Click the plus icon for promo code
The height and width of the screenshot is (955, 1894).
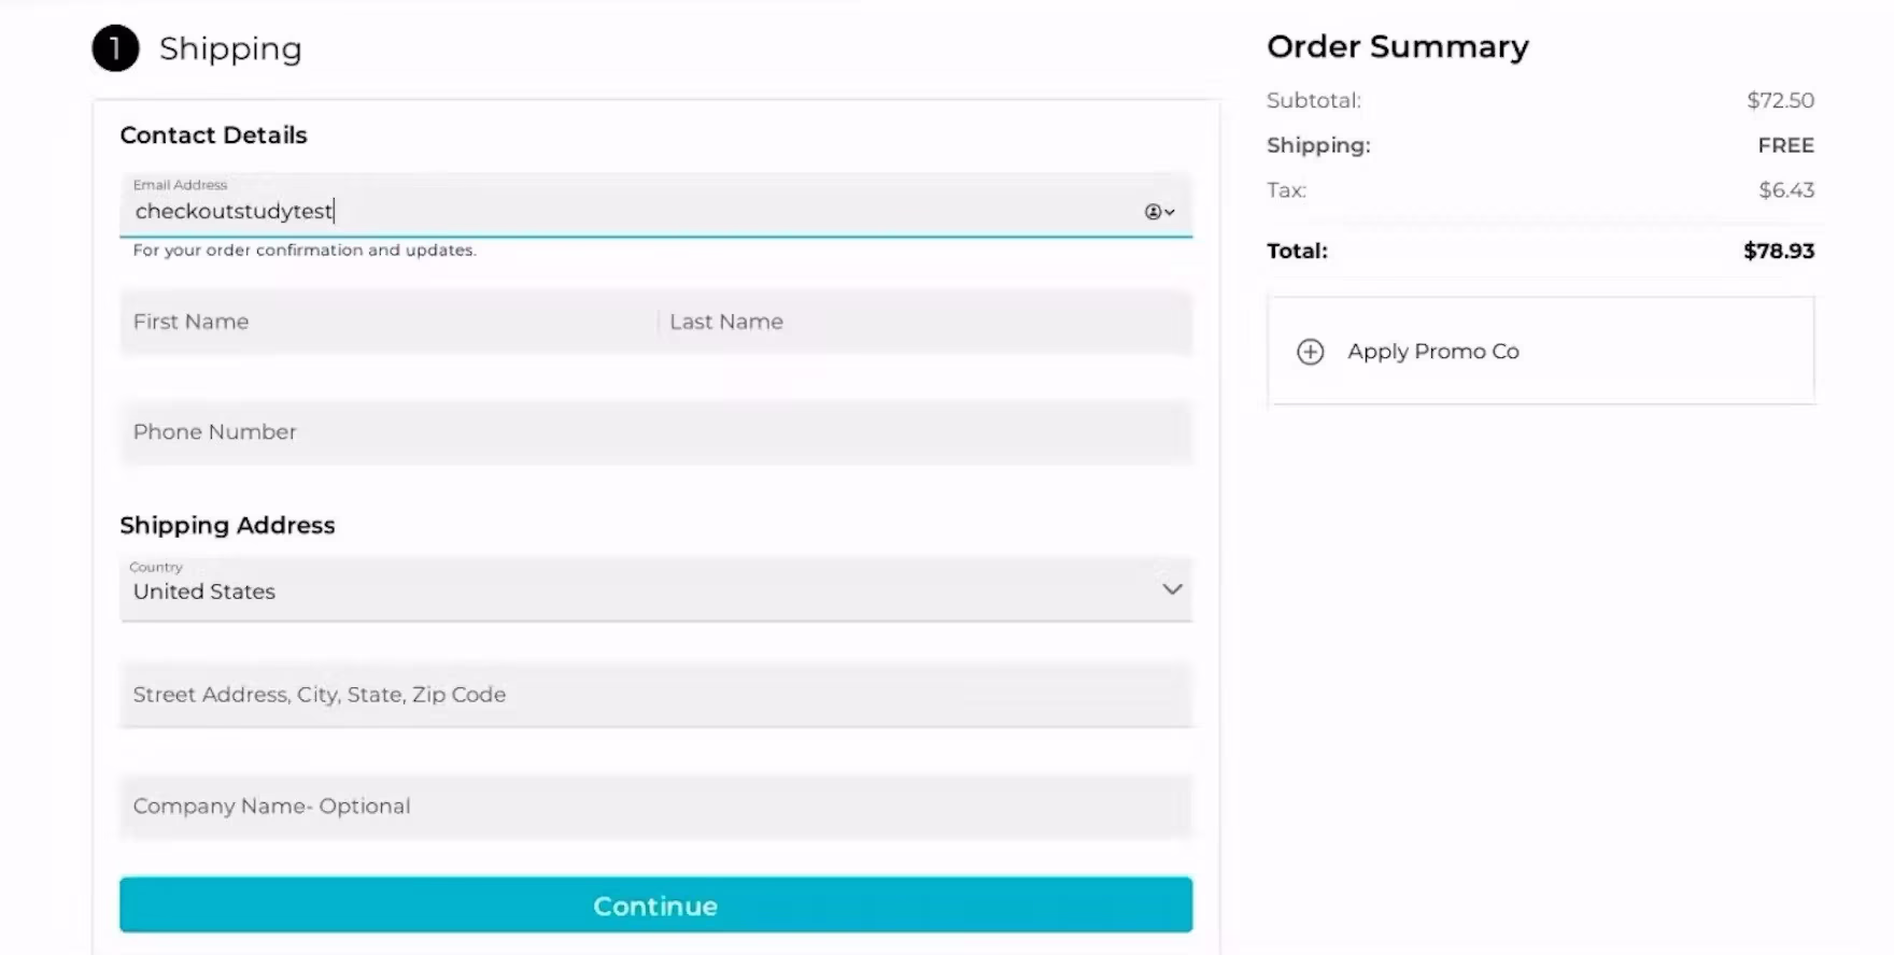pos(1310,352)
